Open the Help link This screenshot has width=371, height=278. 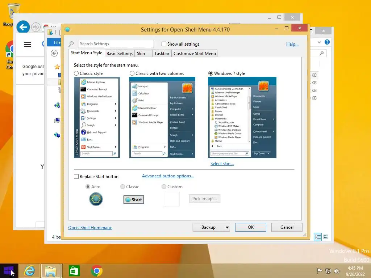(292, 44)
